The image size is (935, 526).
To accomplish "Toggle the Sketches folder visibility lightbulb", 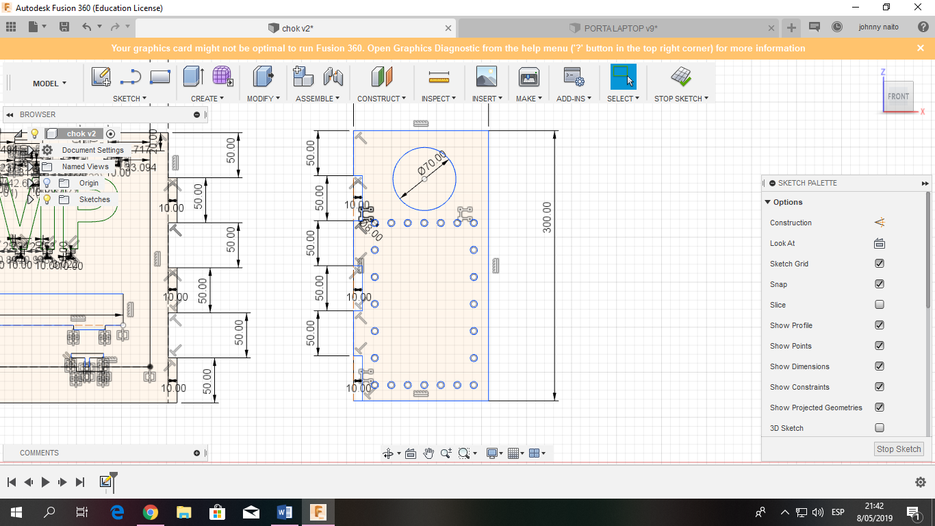I will coord(47,199).
